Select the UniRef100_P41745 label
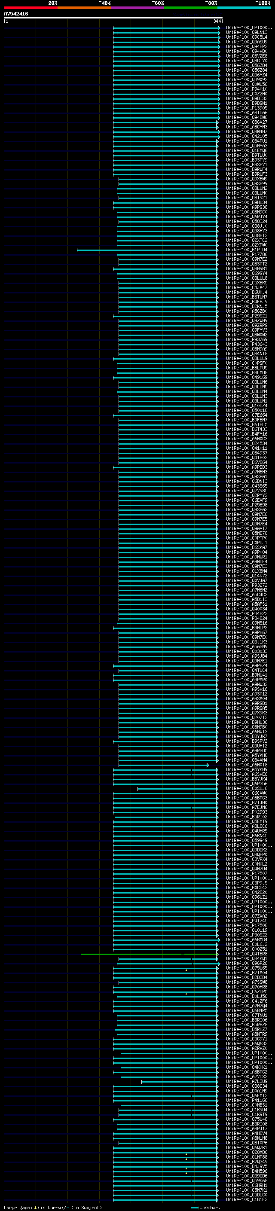The image size is (275, 1211). 246,921
